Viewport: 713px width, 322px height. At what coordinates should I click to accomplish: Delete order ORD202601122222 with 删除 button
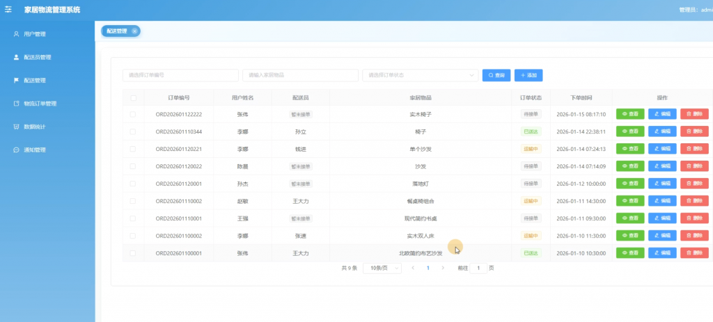[x=694, y=114]
